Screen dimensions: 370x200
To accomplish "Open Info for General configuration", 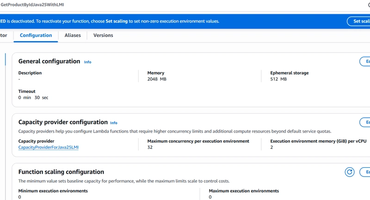I will [x=87, y=62].
